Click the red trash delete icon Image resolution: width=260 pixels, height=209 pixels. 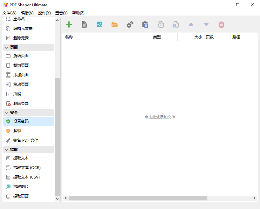point(222,24)
